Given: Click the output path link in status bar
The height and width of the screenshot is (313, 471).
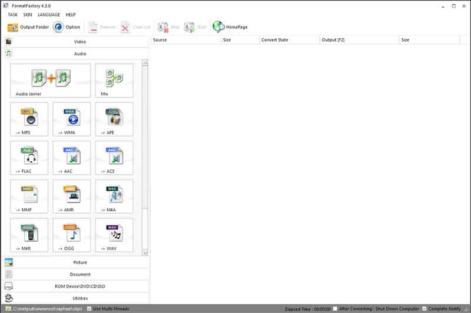Looking at the screenshot, I should click(48, 309).
